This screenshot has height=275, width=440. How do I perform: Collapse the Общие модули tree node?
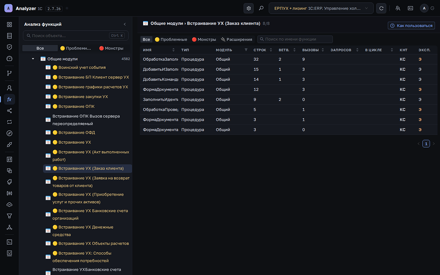(33, 59)
